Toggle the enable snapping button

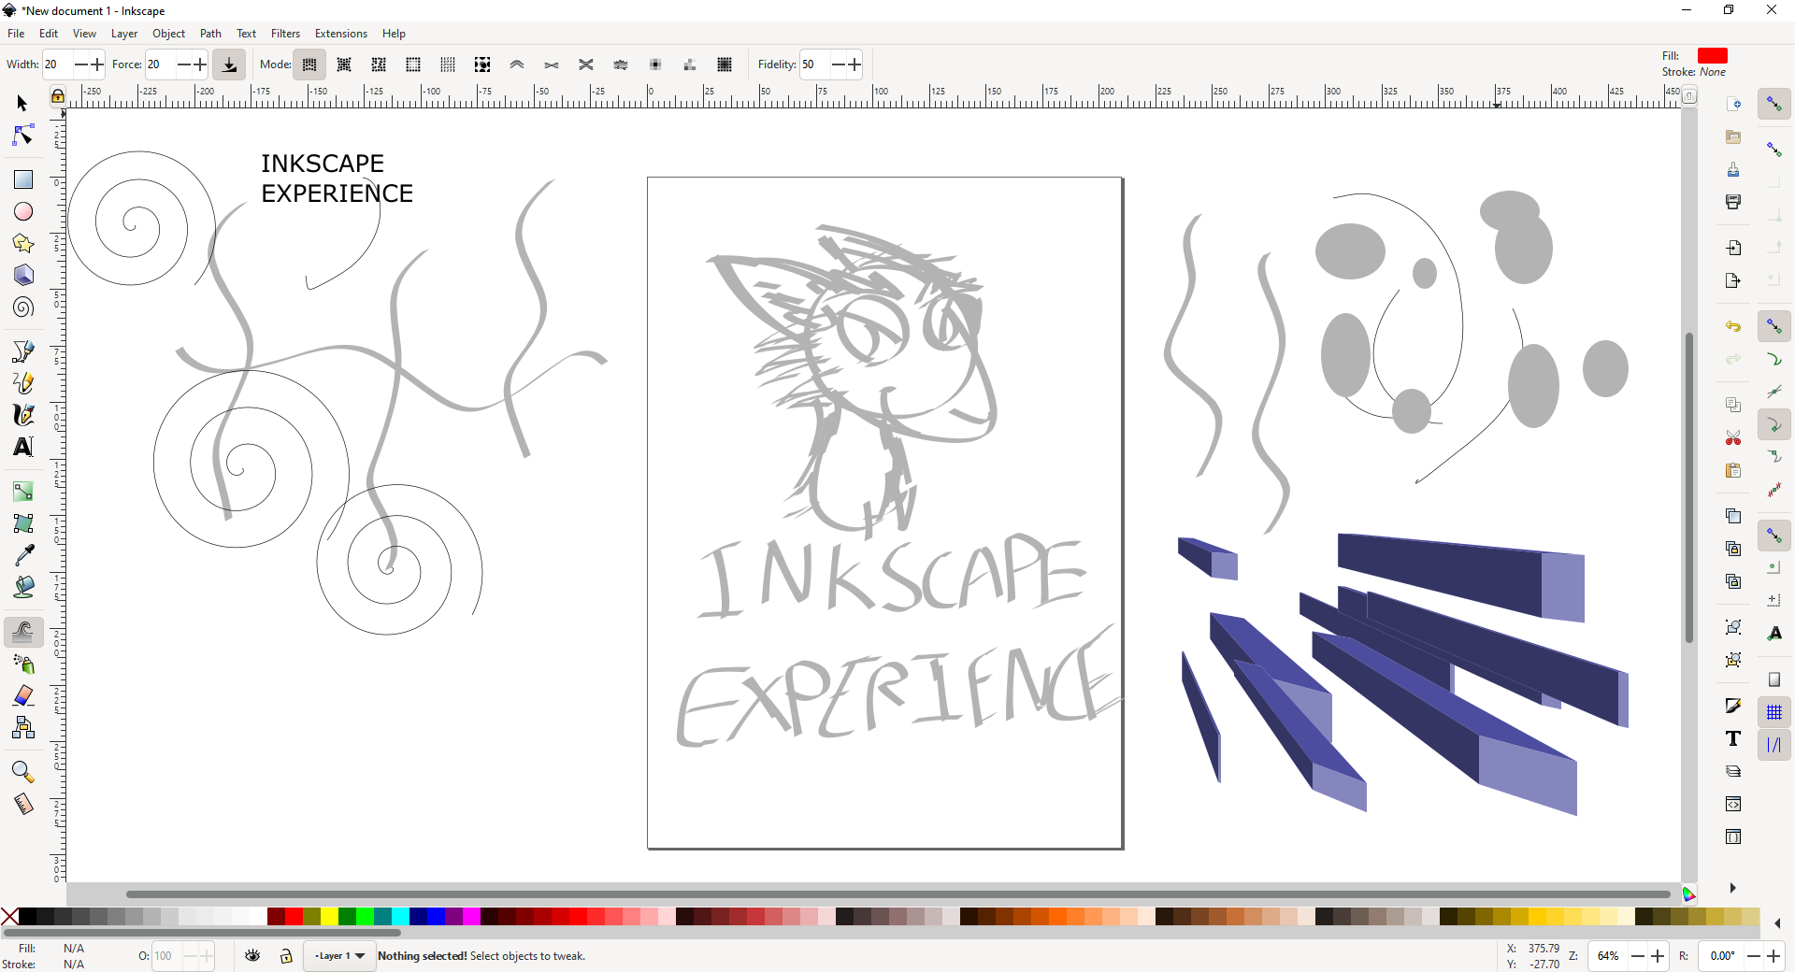pos(1773,104)
